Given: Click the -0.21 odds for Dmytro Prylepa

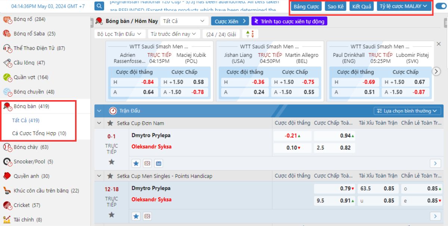Looking at the screenshot, I should point(292,136).
